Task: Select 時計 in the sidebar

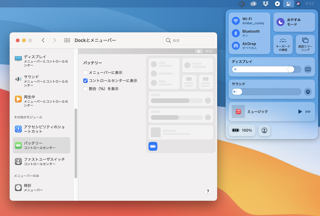Action: pos(42,188)
